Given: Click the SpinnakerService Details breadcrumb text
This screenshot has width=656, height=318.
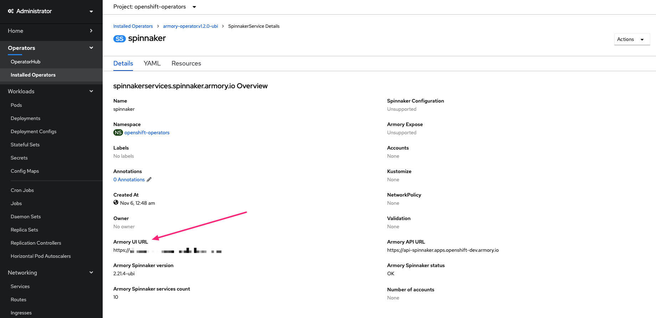Looking at the screenshot, I should [254, 26].
